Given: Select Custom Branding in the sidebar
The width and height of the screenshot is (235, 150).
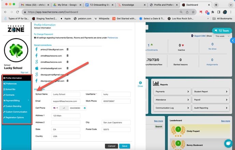Looking at the screenshot, I should [14, 106].
